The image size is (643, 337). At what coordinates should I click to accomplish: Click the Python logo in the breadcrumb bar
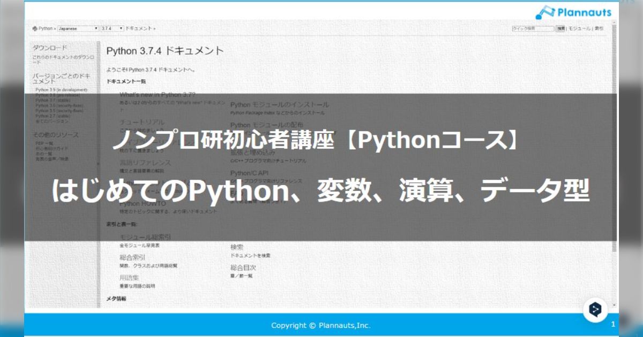point(35,27)
